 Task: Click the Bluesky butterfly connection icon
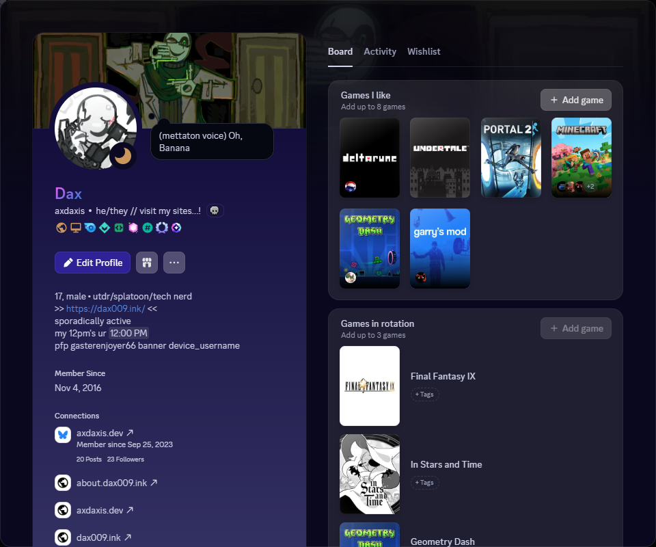click(63, 435)
